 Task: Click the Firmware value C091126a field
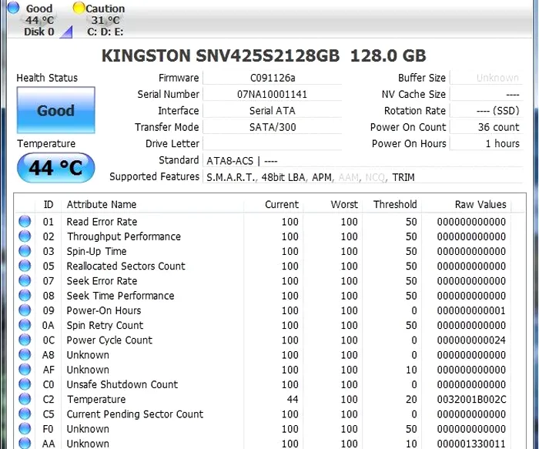[x=273, y=78]
